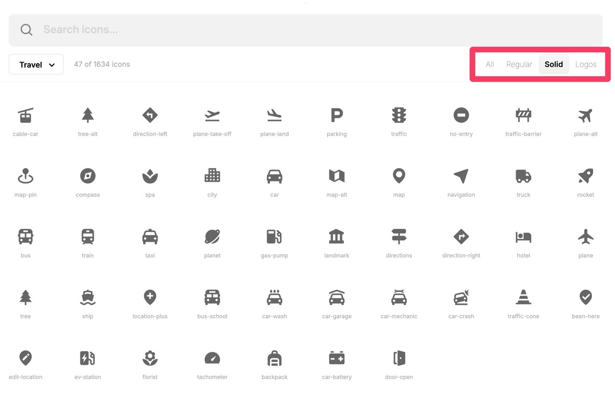Select the spa icon

point(150,176)
